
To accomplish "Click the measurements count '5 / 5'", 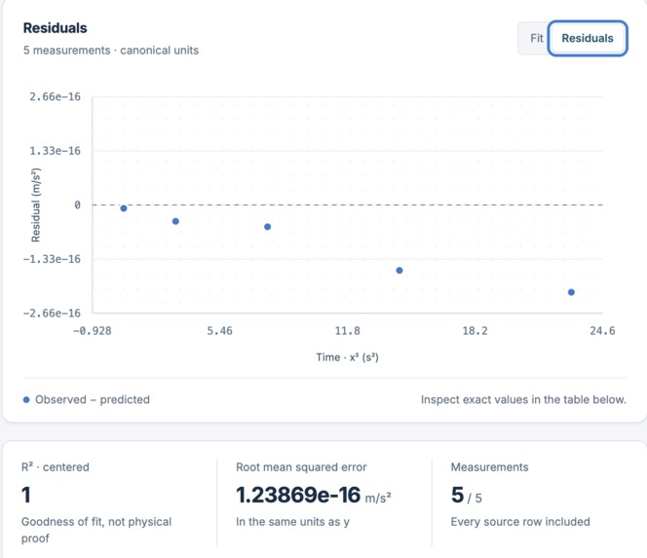I will [467, 496].
